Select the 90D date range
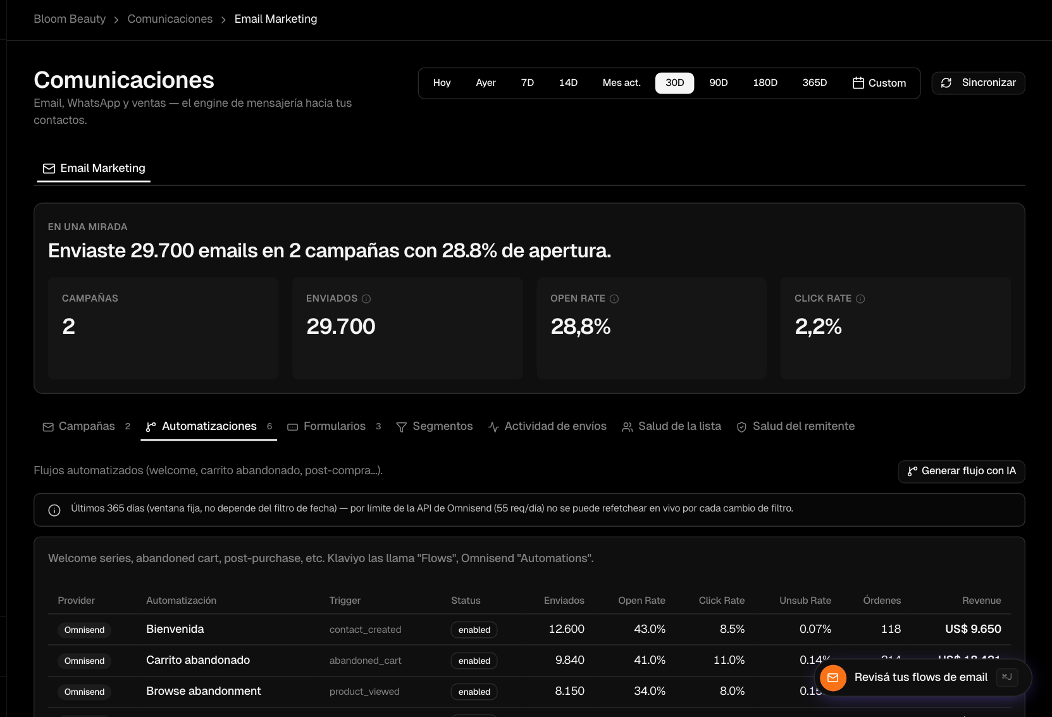1052x717 pixels. coord(719,83)
